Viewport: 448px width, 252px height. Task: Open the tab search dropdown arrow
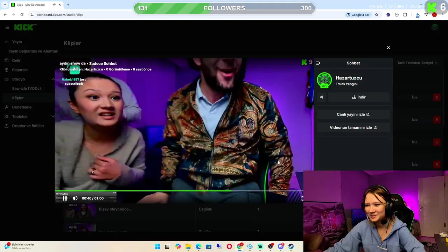click(5, 5)
